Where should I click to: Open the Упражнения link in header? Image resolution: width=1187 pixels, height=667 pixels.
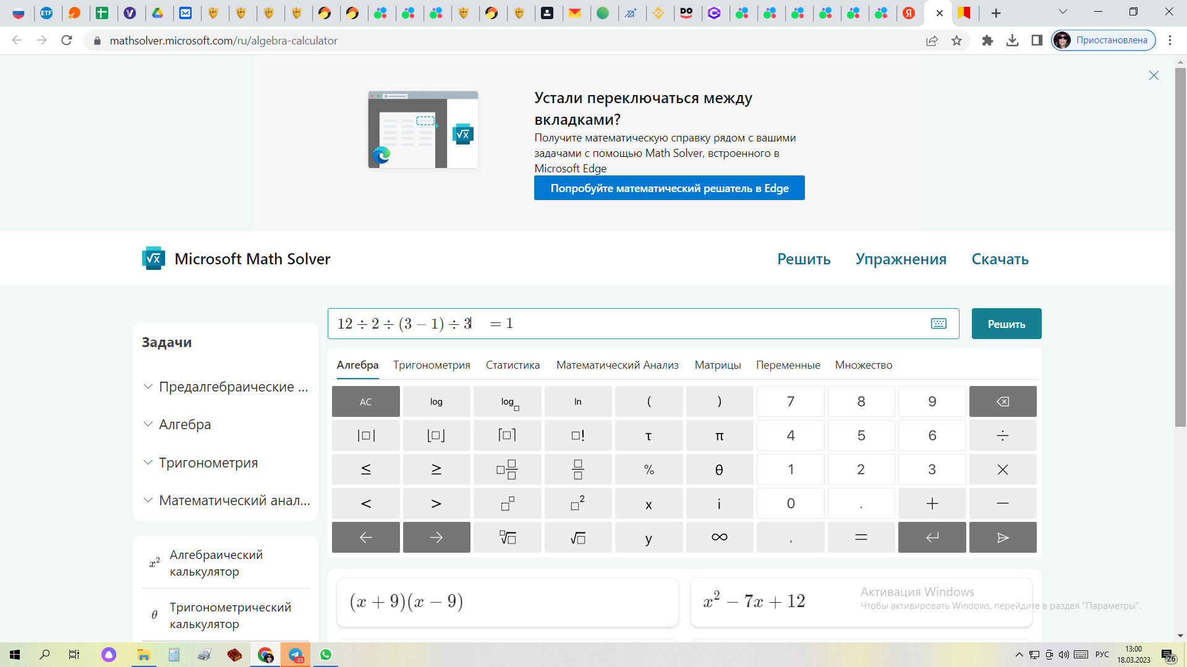[x=900, y=259]
